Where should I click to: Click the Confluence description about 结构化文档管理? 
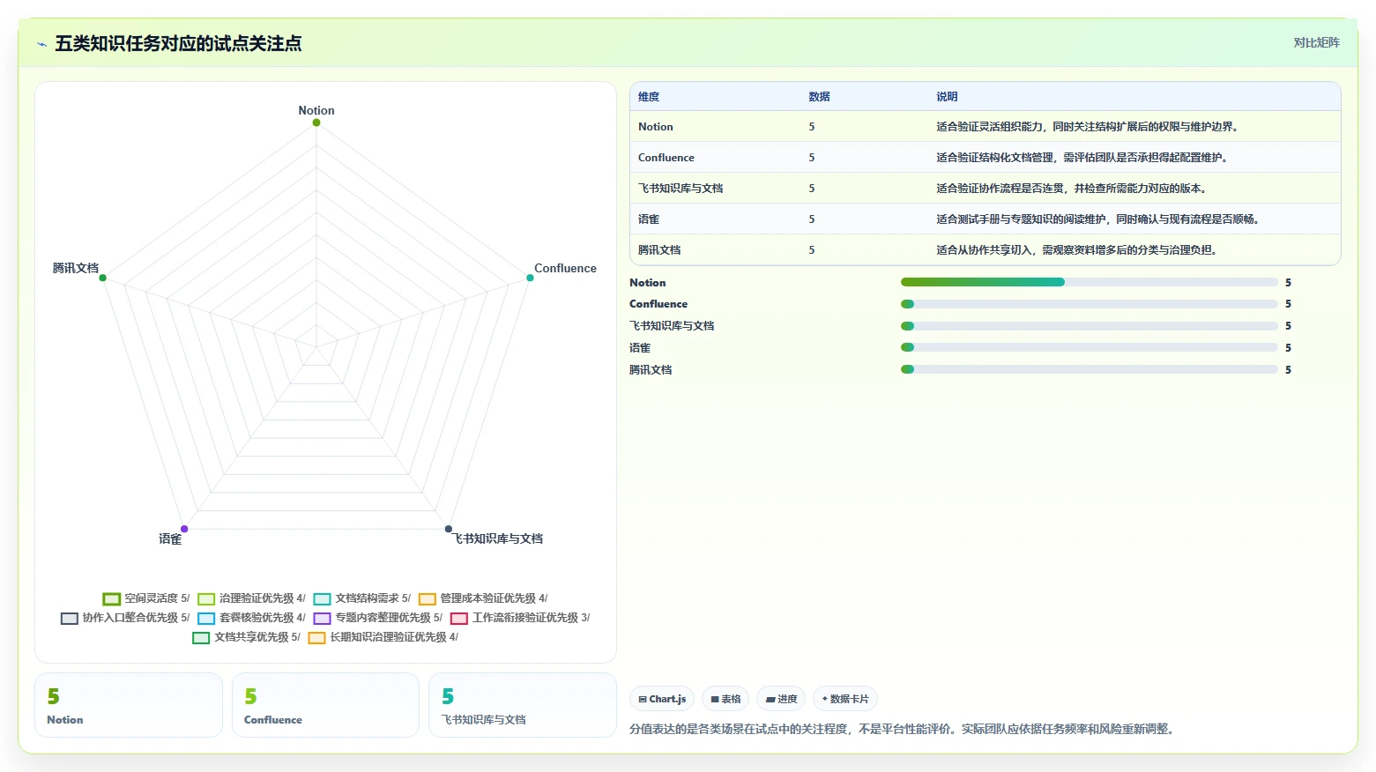[1082, 158]
